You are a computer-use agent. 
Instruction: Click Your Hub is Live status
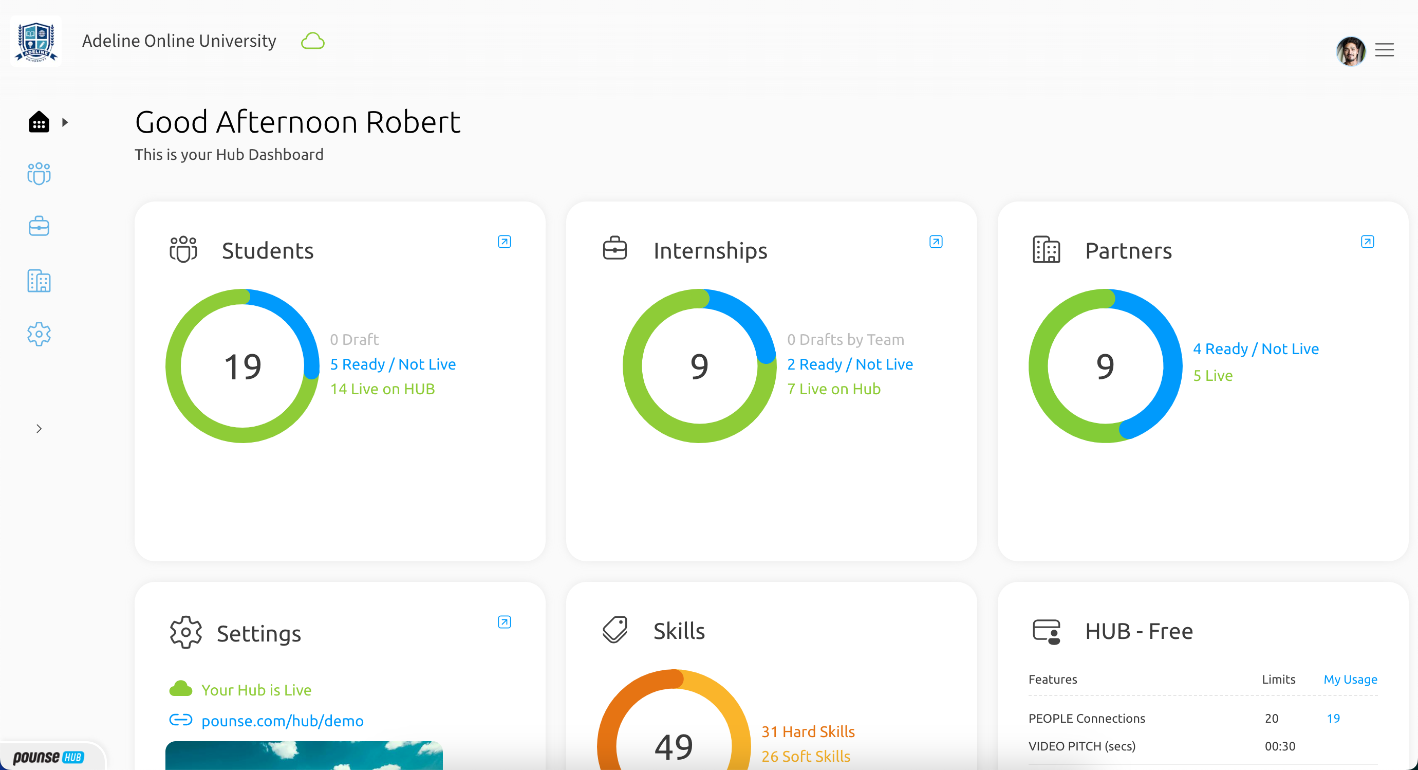click(x=256, y=690)
